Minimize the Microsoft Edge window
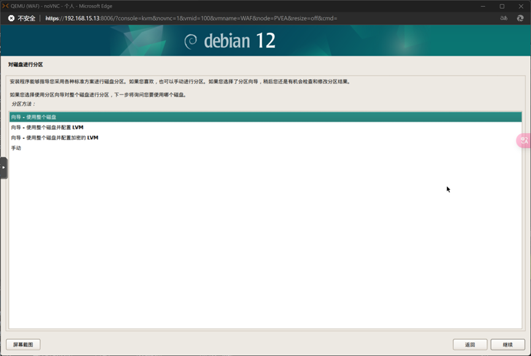Viewport: 531px width, 356px height. [483, 6]
